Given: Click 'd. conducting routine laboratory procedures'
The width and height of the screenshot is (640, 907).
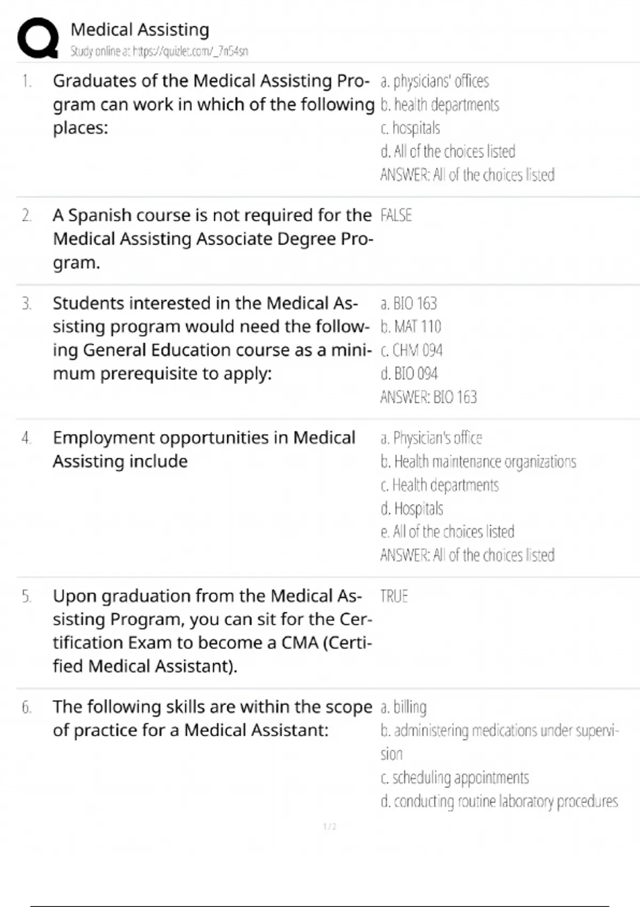Looking at the screenshot, I should click(x=499, y=801).
